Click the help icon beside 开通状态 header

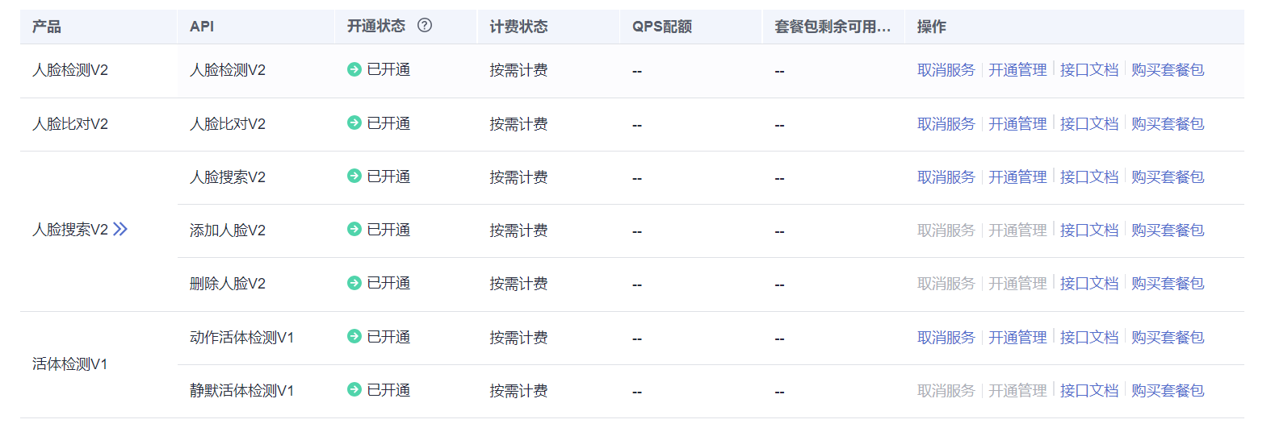coord(425,25)
